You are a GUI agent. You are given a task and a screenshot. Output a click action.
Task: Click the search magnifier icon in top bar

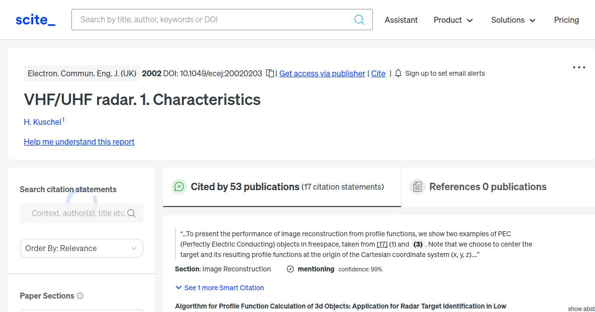(359, 20)
